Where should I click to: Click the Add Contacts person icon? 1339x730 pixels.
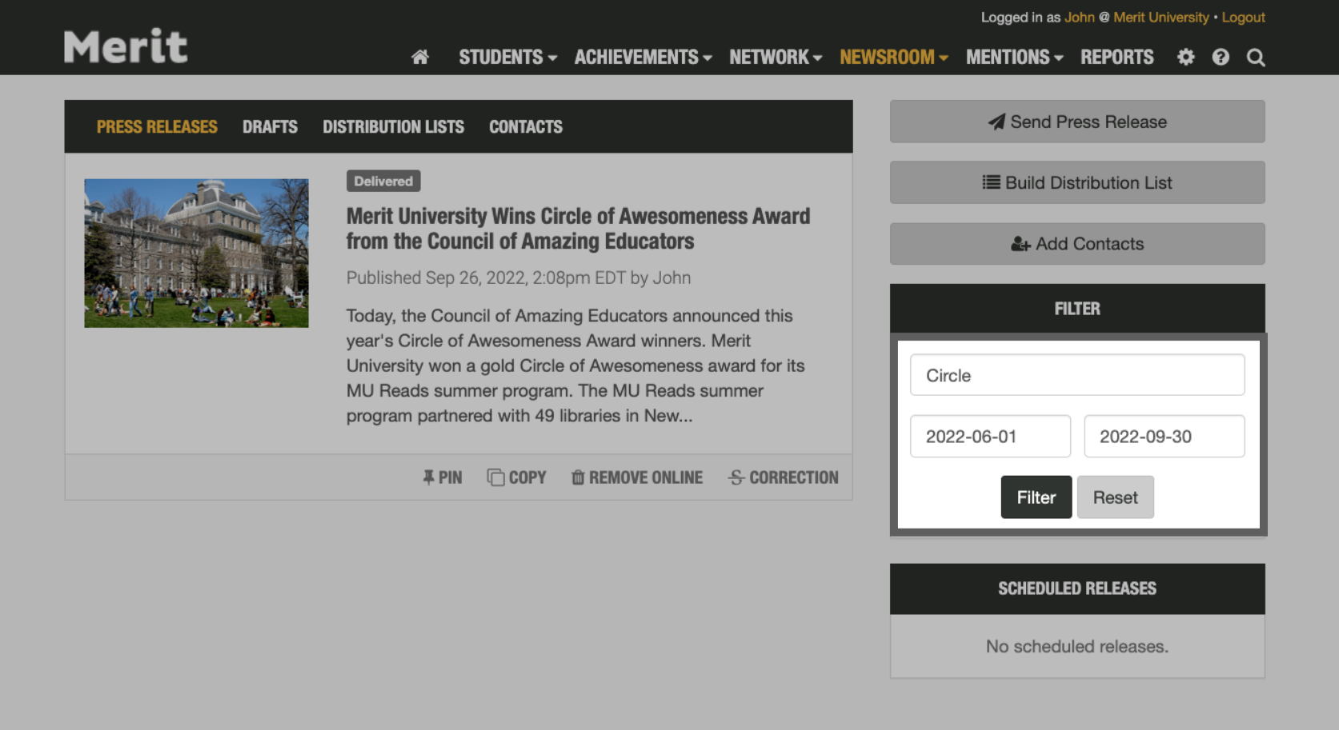coord(1018,244)
